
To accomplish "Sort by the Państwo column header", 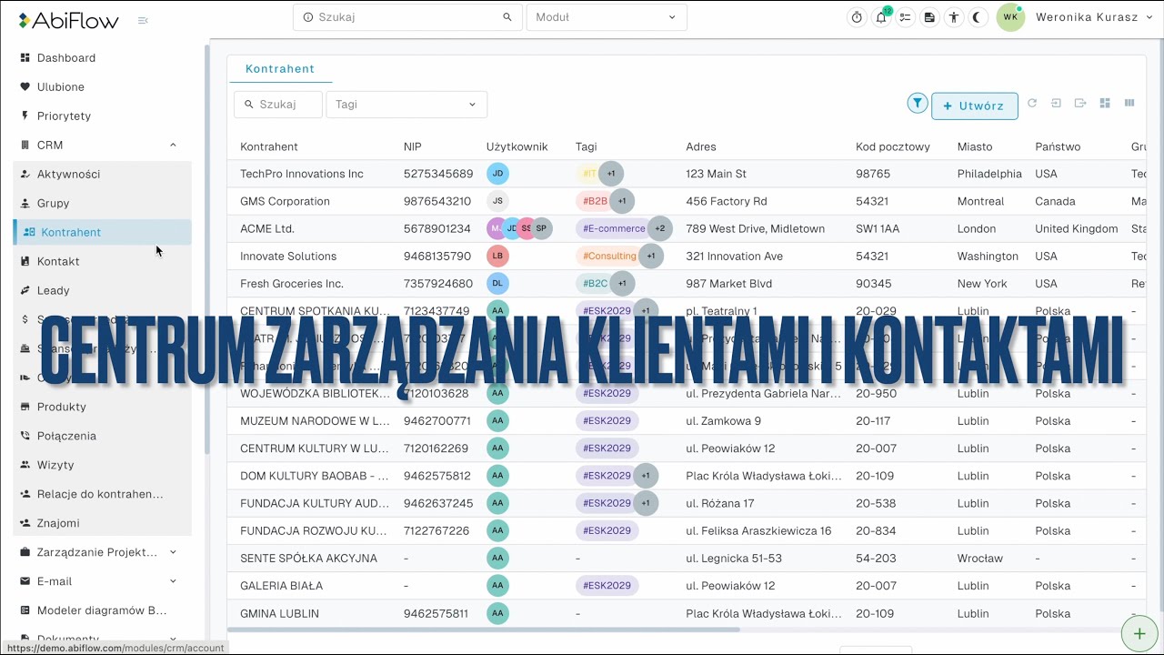I will point(1058,147).
